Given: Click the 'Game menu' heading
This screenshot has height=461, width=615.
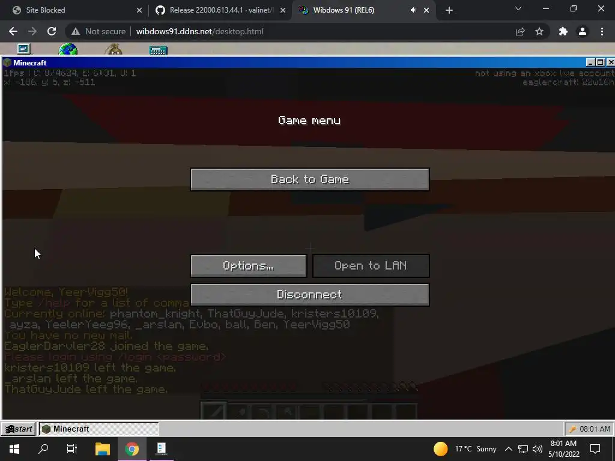Looking at the screenshot, I should pos(309,120).
